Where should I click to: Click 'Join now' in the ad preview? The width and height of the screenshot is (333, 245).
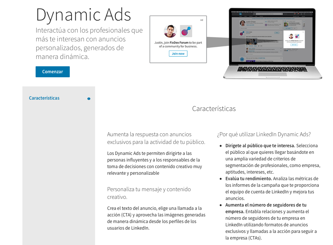[x=178, y=53]
